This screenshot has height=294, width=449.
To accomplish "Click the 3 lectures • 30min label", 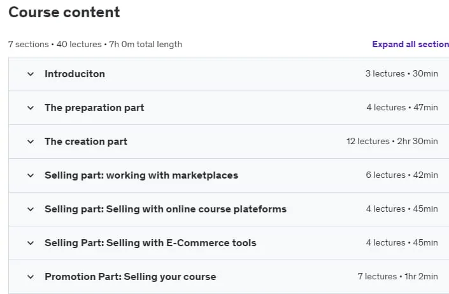I will [x=401, y=74].
